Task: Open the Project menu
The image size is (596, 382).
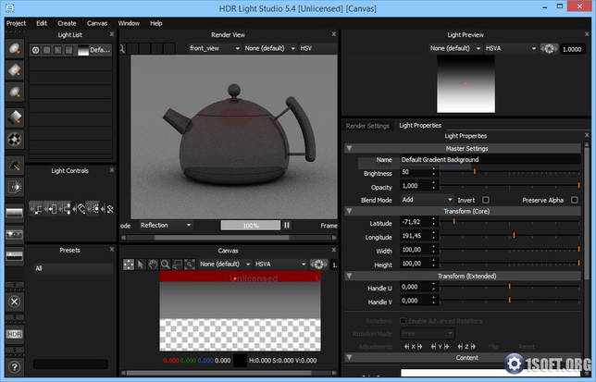Action: pos(16,23)
